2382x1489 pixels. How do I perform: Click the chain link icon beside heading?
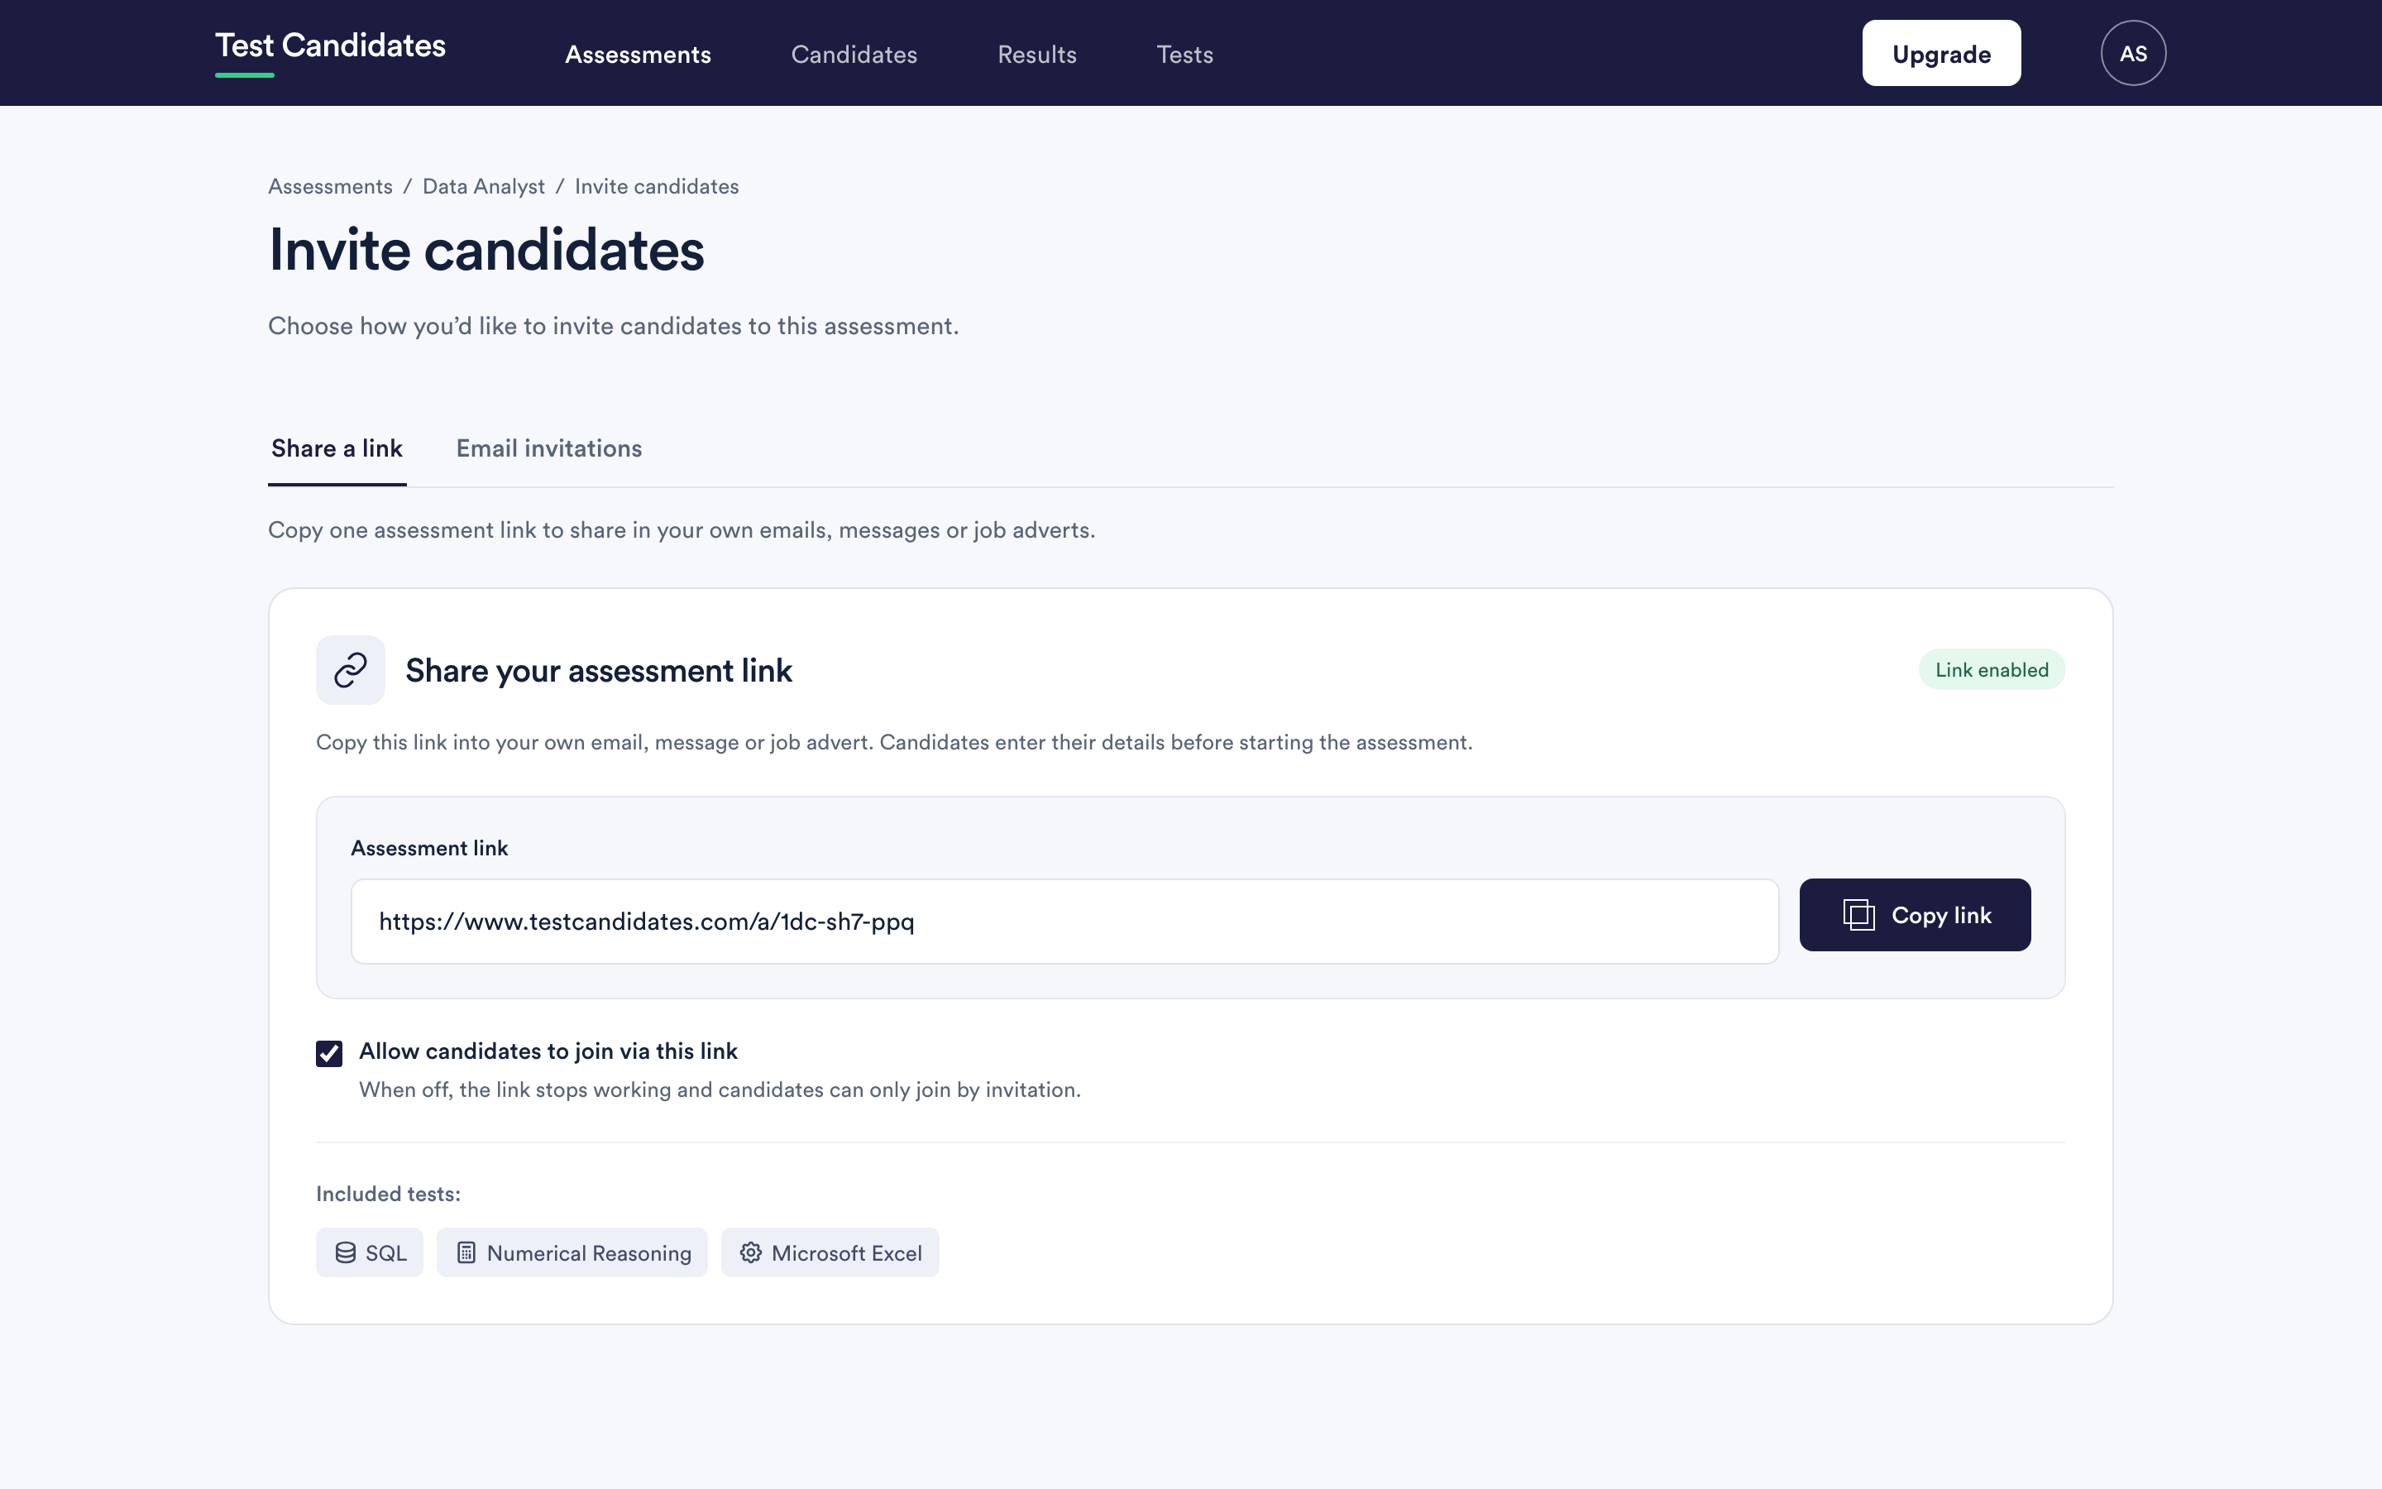pos(351,670)
